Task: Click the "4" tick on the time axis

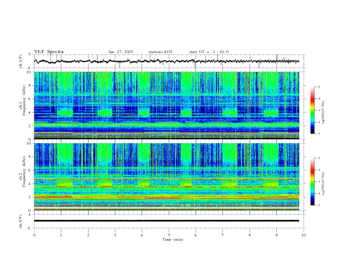Action: click(x=142, y=235)
